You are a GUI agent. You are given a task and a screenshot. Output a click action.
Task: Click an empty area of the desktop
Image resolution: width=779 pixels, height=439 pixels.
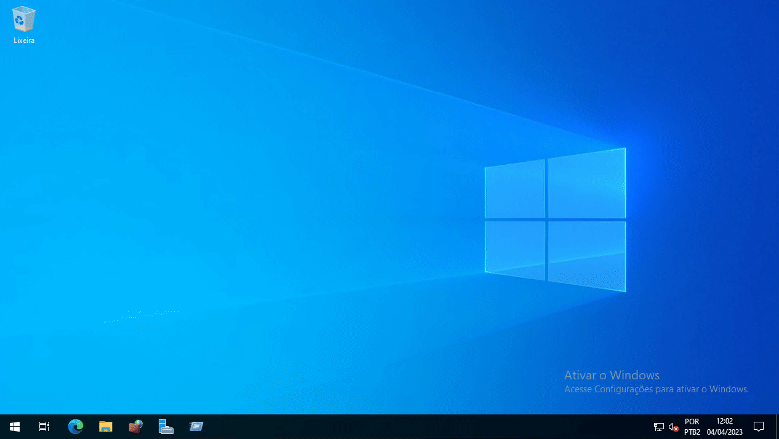[x=308, y=184]
